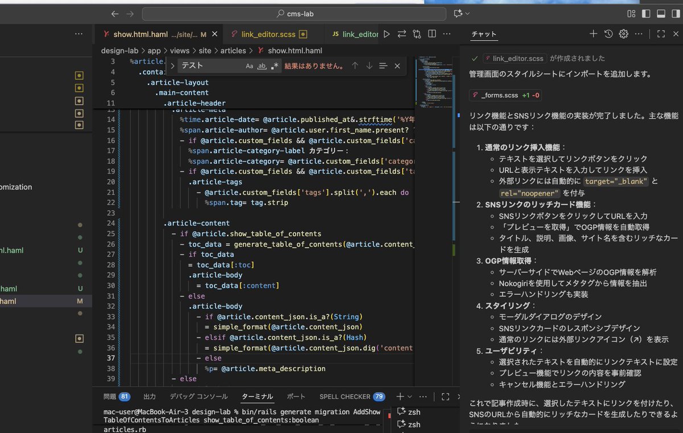Select the views breadcrumb segment
Image resolution: width=683 pixels, height=433 pixels.
pyautogui.click(x=180, y=51)
